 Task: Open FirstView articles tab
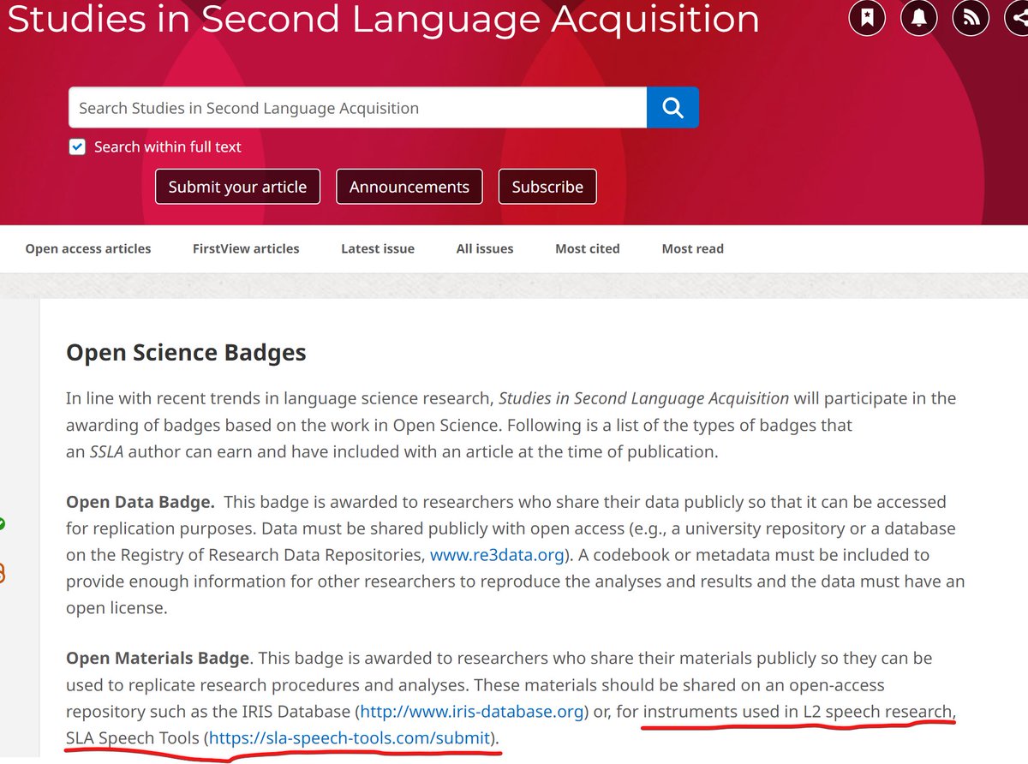click(246, 248)
